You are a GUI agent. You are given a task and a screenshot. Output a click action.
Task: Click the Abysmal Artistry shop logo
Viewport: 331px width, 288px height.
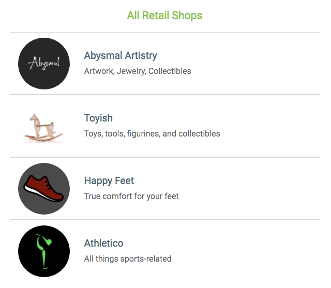(44, 64)
